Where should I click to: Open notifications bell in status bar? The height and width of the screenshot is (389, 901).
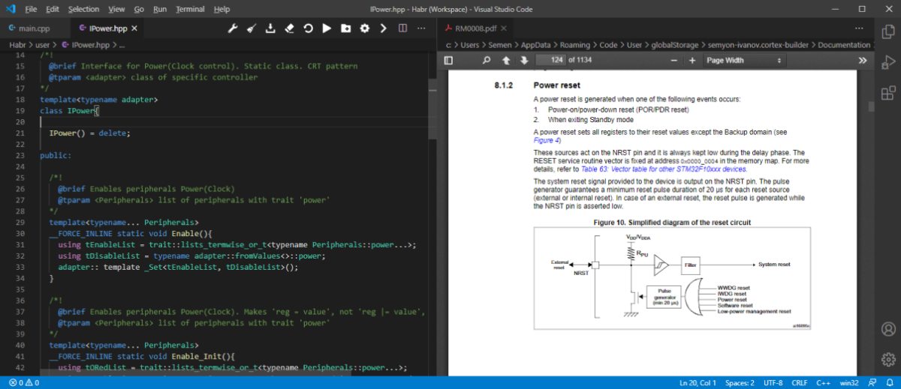click(x=889, y=382)
